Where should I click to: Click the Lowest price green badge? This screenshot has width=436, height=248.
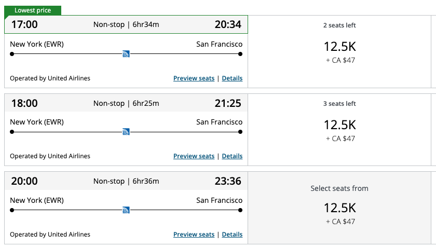click(33, 10)
